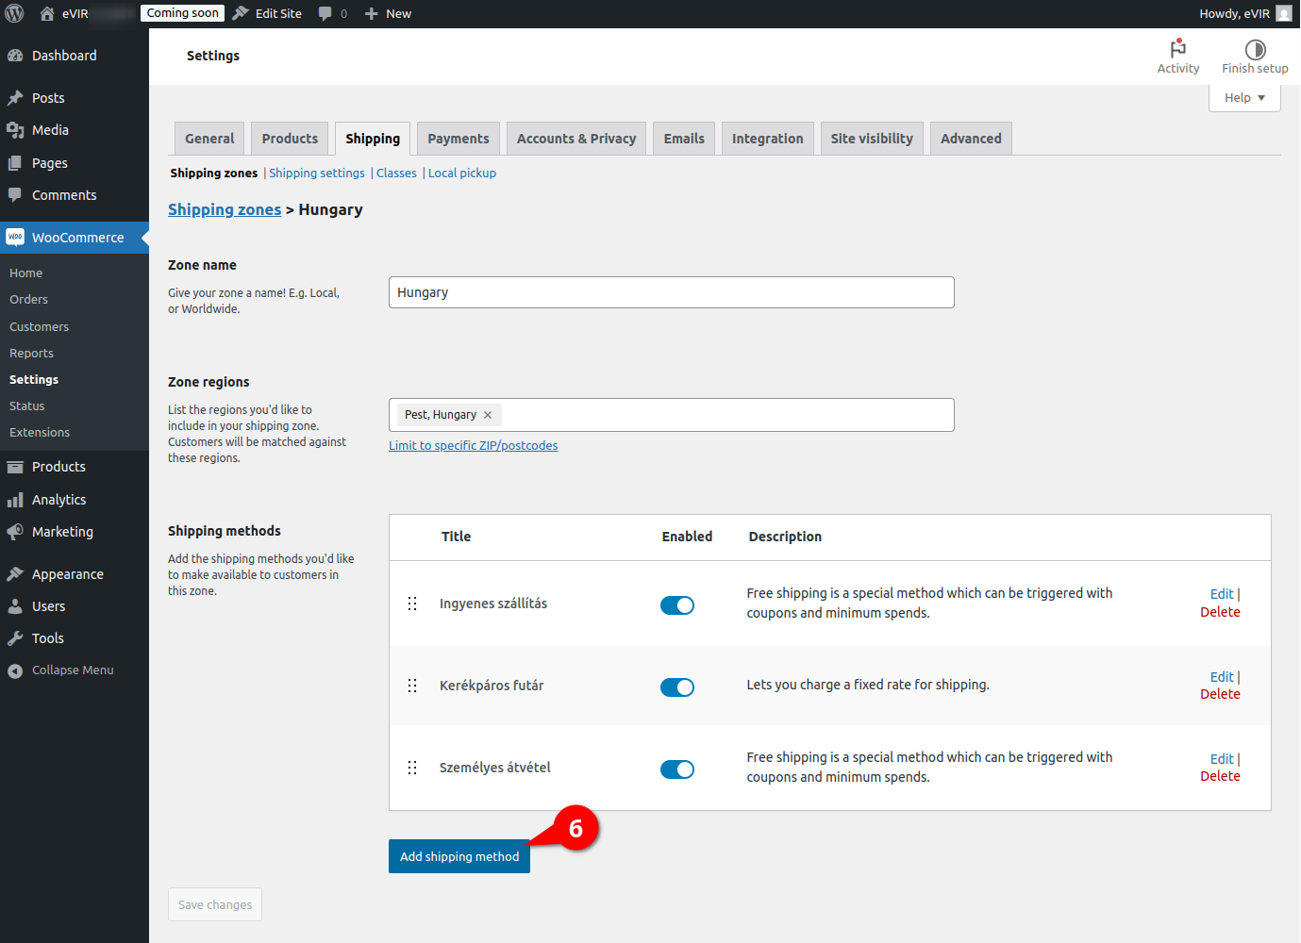Click the plus New icon
The height and width of the screenshot is (943, 1301).
pyautogui.click(x=372, y=13)
